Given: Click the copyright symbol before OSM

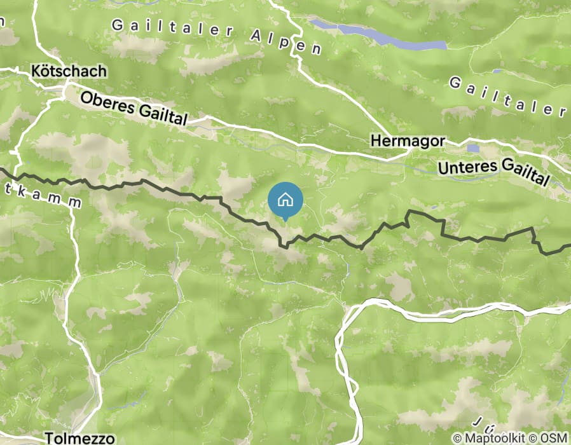Looking at the screenshot, I should click(533, 438).
